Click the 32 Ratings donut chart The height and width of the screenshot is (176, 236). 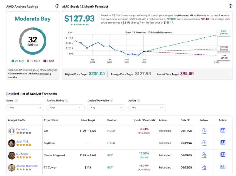click(x=33, y=41)
